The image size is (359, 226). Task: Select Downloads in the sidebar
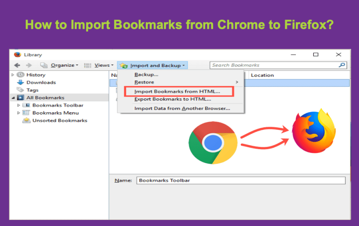point(41,82)
